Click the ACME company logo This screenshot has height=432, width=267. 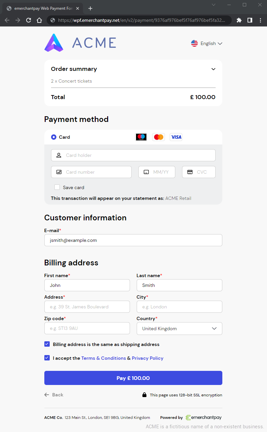point(80,43)
